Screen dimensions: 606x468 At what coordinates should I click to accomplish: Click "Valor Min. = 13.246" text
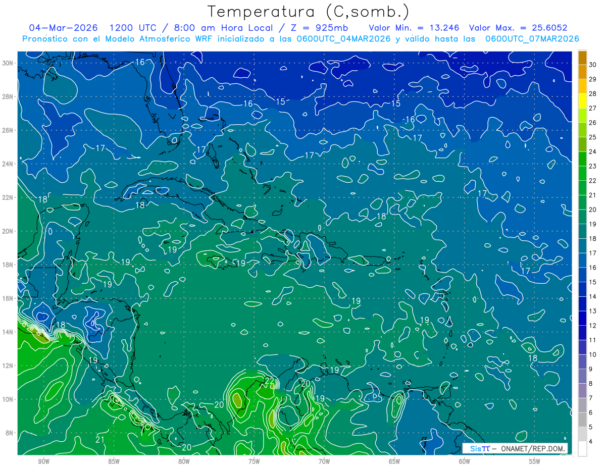click(x=415, y=28)
